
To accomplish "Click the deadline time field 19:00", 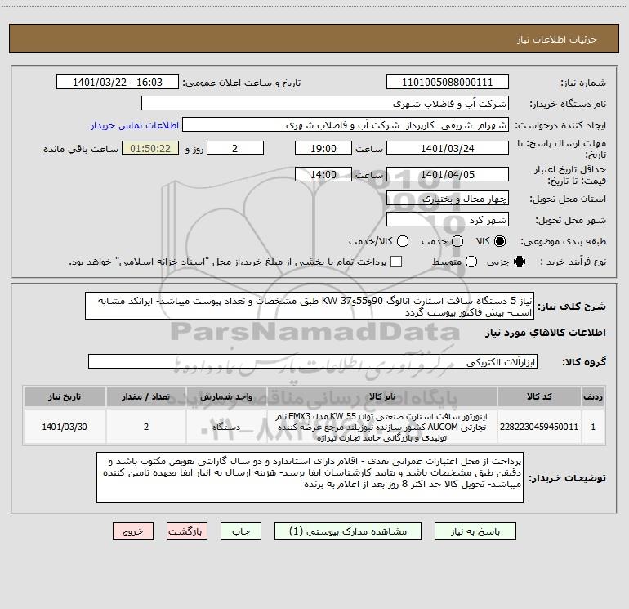I will point(323,149).
